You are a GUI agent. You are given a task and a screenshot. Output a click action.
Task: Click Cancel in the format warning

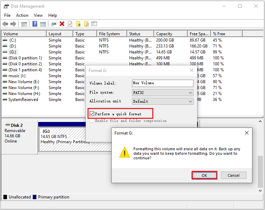coord(233,175)
